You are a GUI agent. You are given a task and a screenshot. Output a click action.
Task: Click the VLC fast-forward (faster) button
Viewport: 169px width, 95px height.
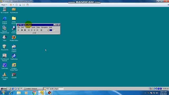tap(35, 30)
